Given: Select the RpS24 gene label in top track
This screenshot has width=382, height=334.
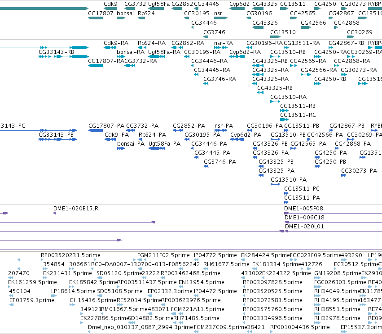Looking at the screenshot, I should tap(146, 13).
